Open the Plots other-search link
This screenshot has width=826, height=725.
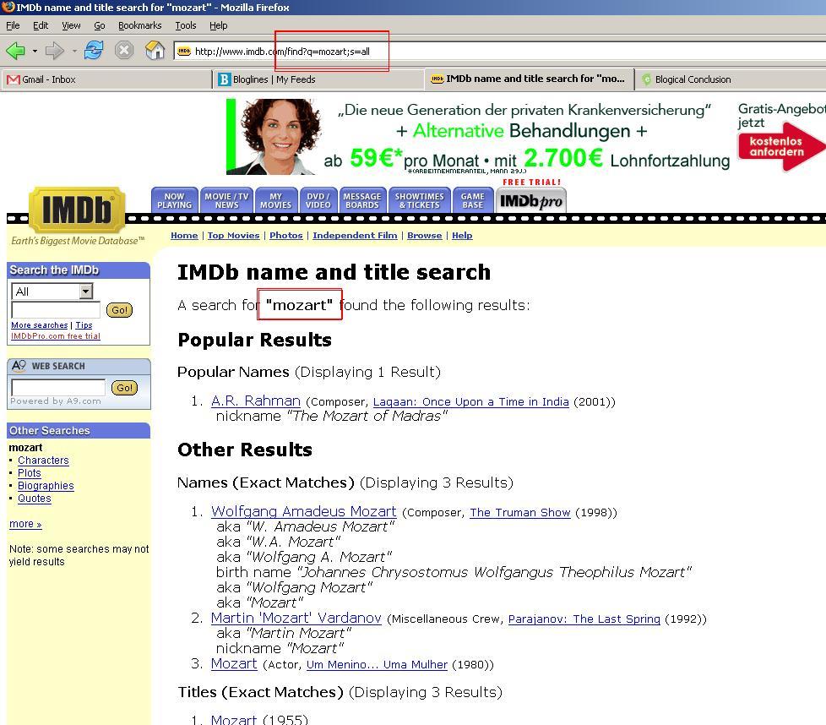[x=30, y=473]
